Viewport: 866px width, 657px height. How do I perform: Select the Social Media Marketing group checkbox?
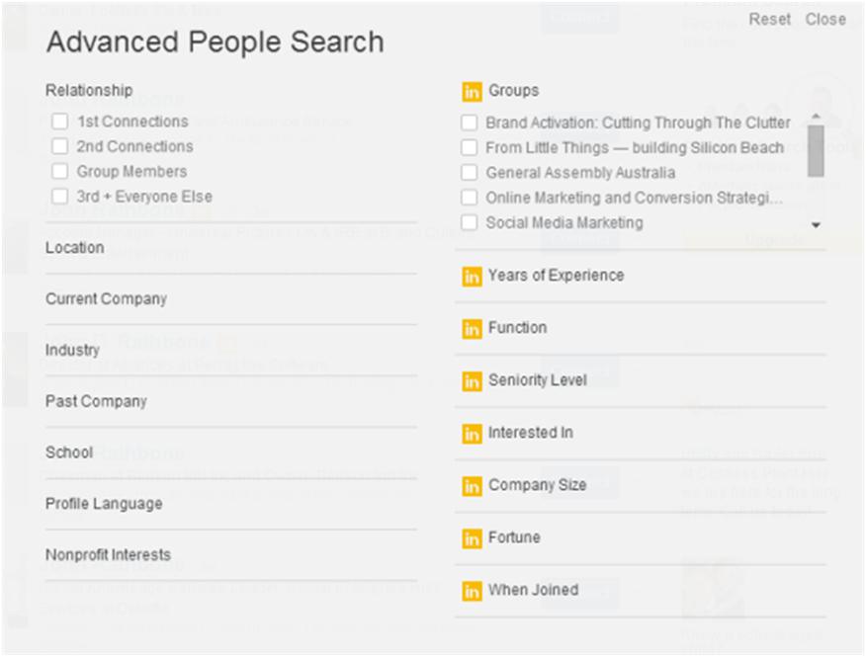469,222
